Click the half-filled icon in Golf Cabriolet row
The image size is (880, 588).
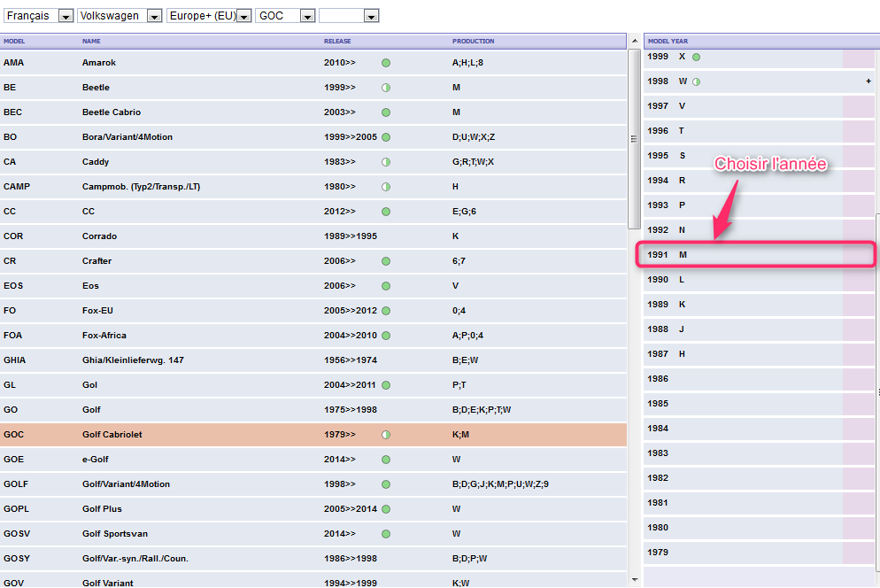pos(386,435)
